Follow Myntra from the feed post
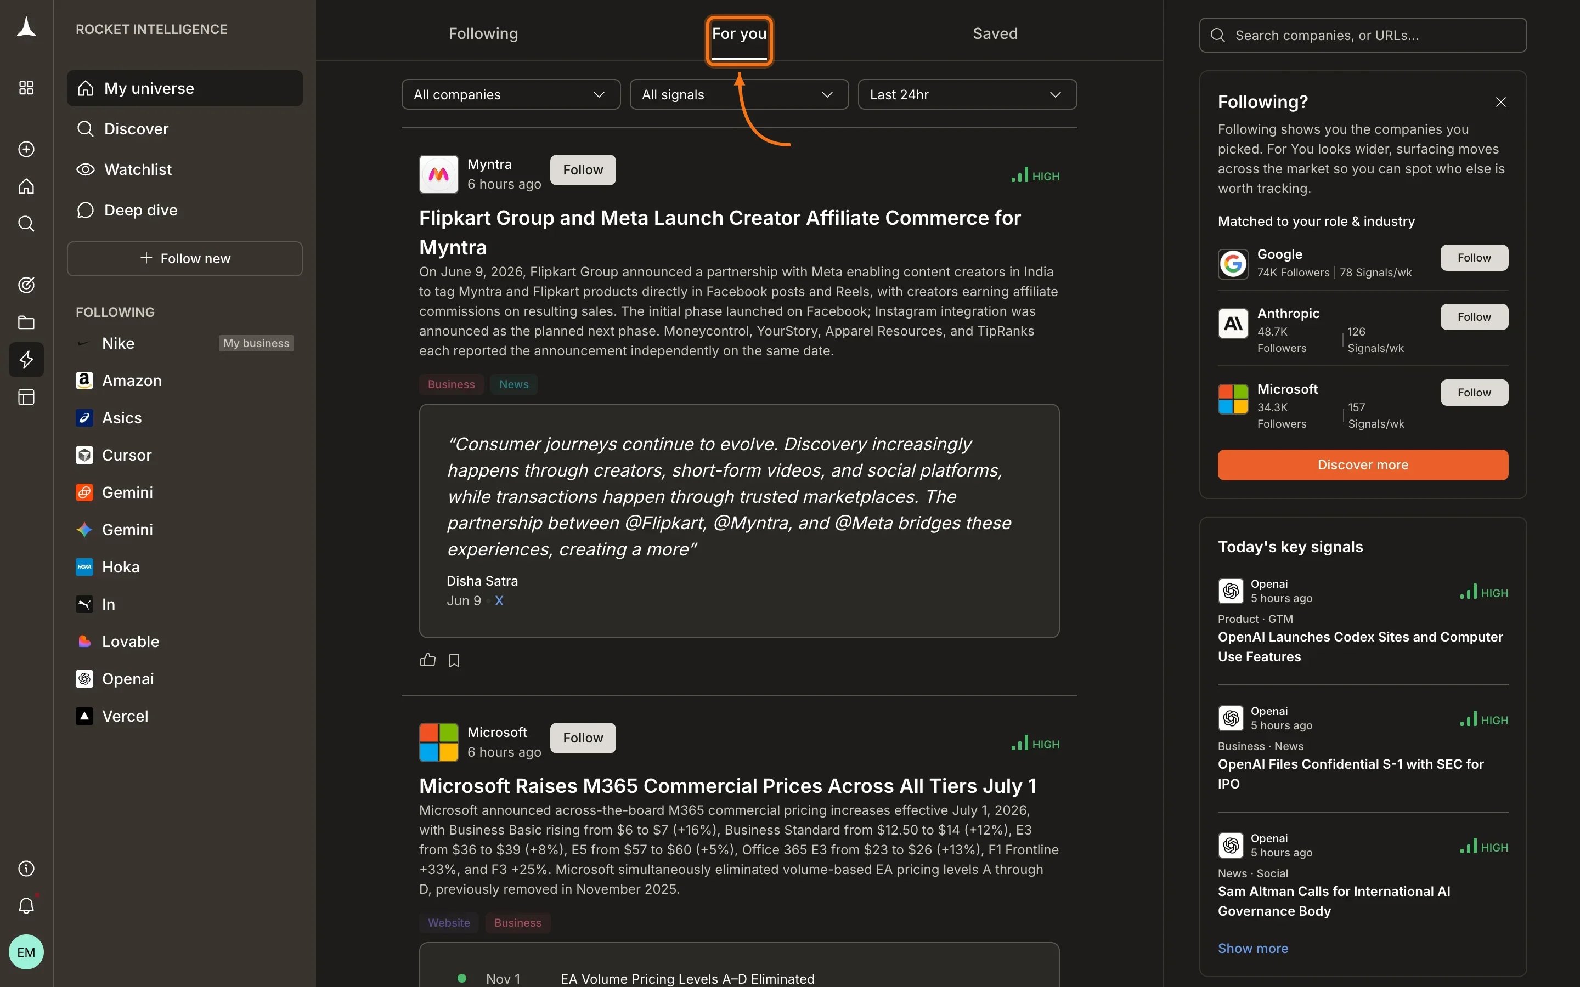Screen dimensions: 1580x987 coord(583,170)
